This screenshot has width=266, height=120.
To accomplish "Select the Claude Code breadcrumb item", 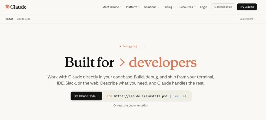I will click(23, 19).
